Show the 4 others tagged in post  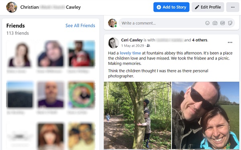coord(200,40)
